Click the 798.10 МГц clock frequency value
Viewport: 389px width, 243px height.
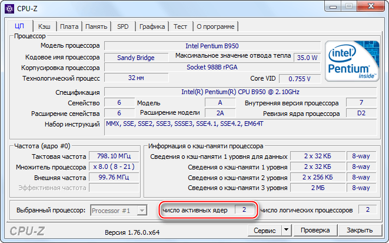tap(114, 157)
